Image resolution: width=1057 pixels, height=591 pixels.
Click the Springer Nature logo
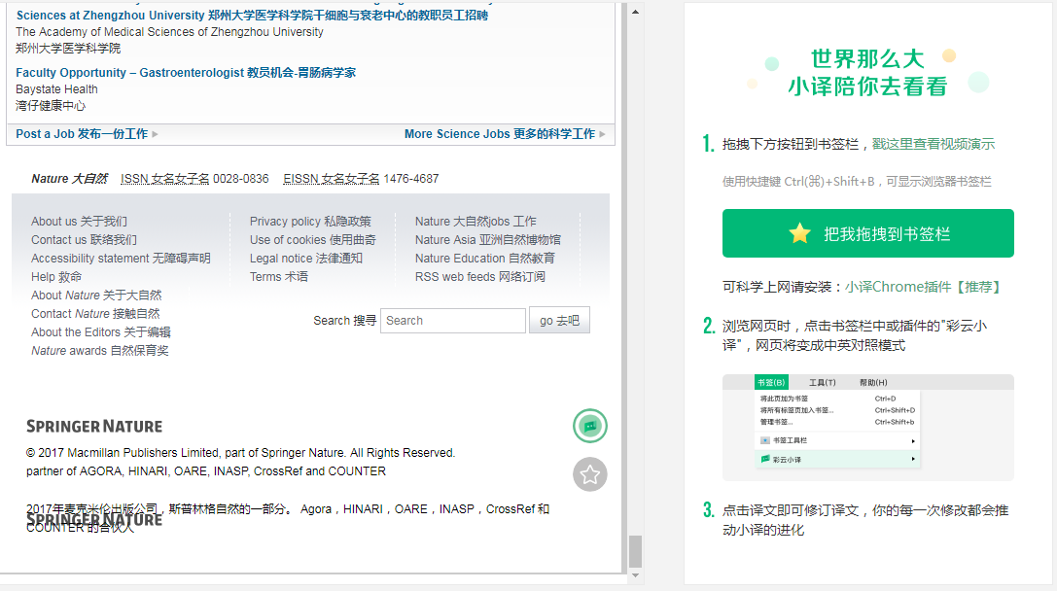pos(94,427)
